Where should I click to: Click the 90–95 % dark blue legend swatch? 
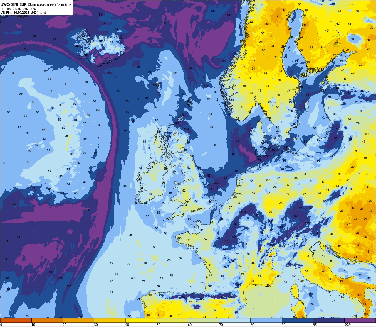pos(297,320)
